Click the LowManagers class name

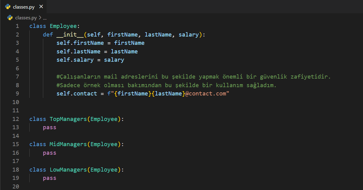pyautogui.click(x=68, y=170)
